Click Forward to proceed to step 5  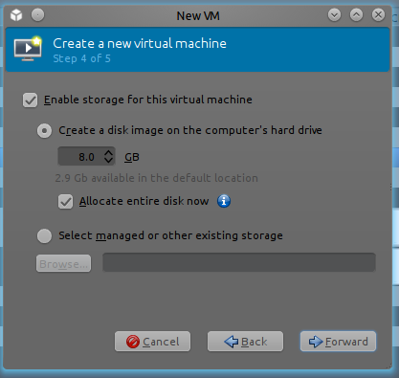pyautogui.click(x=338, y=342)
